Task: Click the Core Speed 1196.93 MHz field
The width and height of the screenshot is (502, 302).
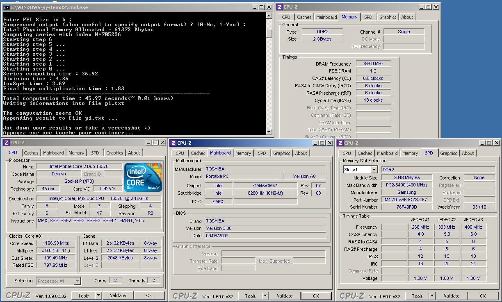Action: [56, 243]
